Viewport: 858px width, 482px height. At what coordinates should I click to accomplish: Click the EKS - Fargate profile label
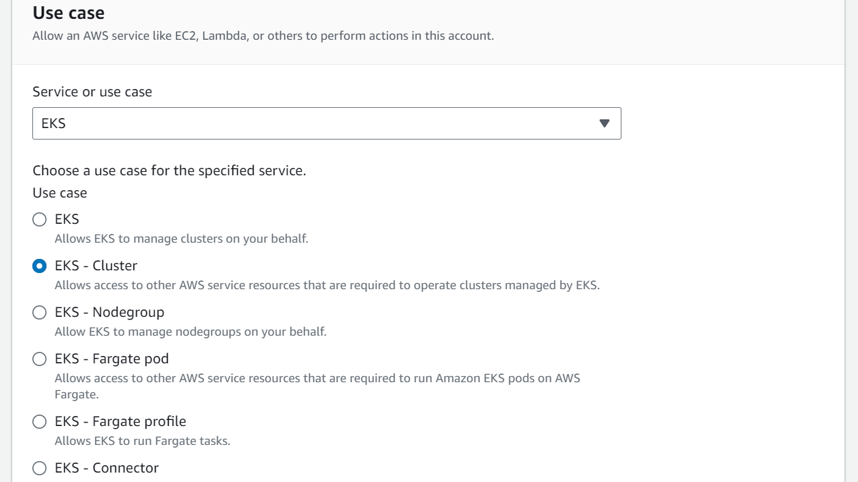[120, 421]
